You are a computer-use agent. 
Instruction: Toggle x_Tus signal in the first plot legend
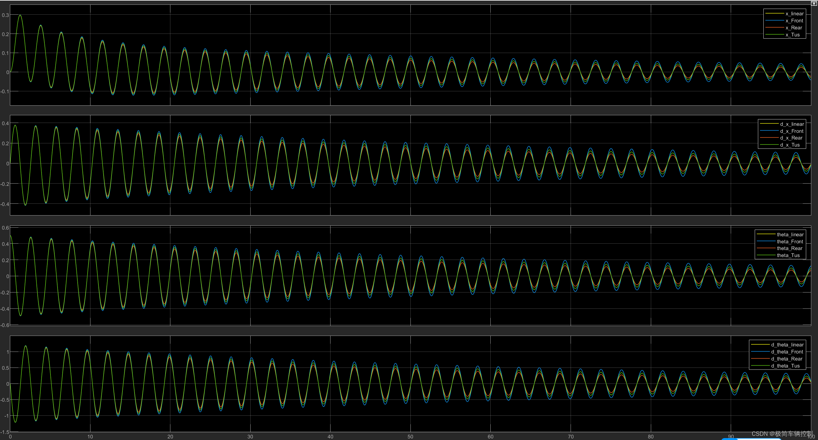784,35
